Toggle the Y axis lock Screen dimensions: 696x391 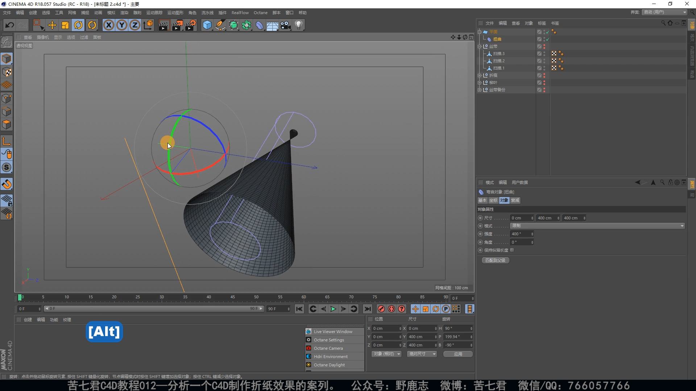pos(122,25)
